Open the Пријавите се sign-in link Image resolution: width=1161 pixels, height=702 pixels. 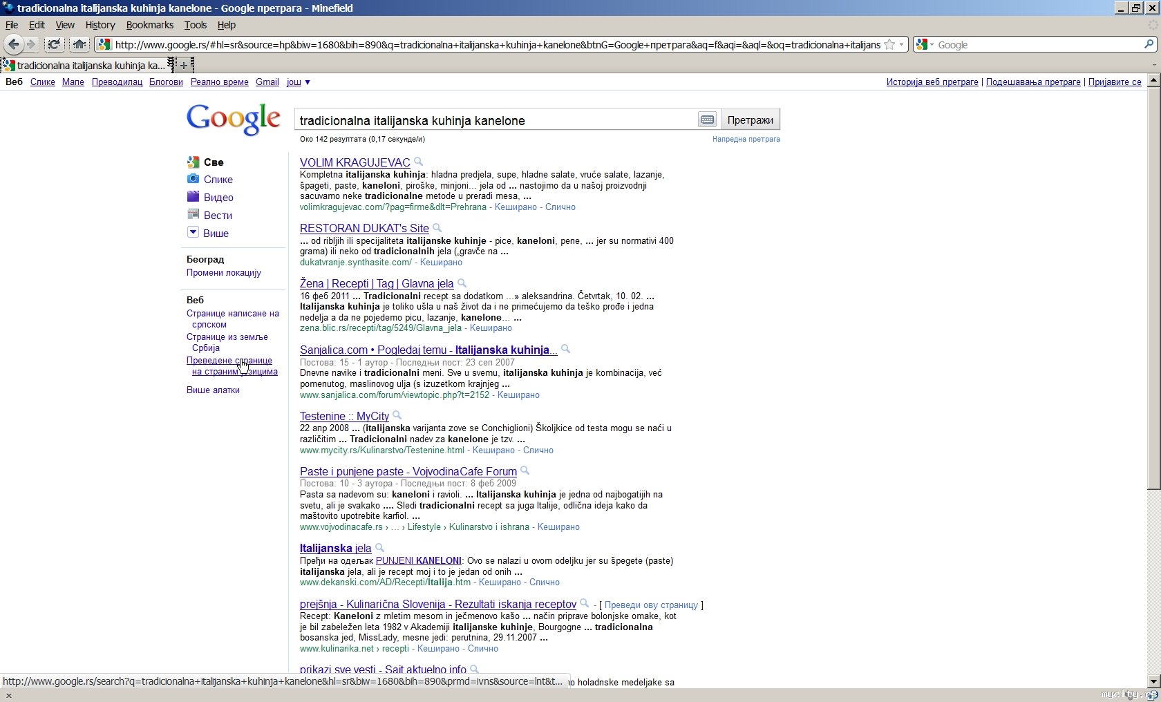[x=1115, y=82]
